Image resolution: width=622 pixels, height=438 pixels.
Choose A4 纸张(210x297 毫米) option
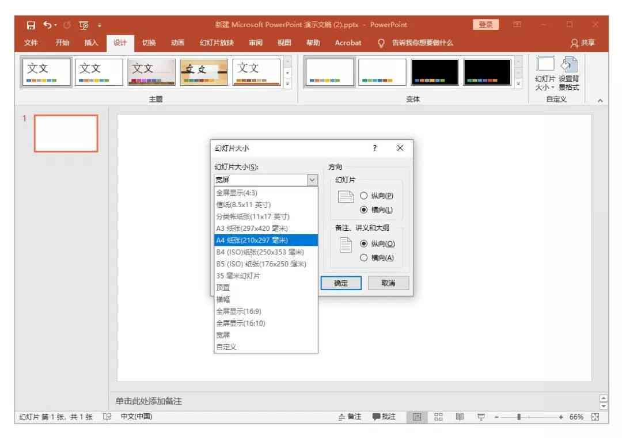[266, 240]
